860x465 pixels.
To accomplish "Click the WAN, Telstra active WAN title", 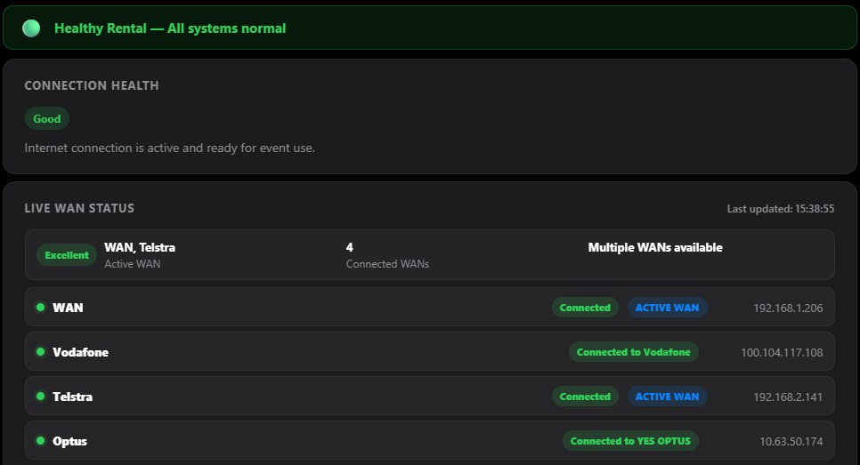I will point(140,247).
